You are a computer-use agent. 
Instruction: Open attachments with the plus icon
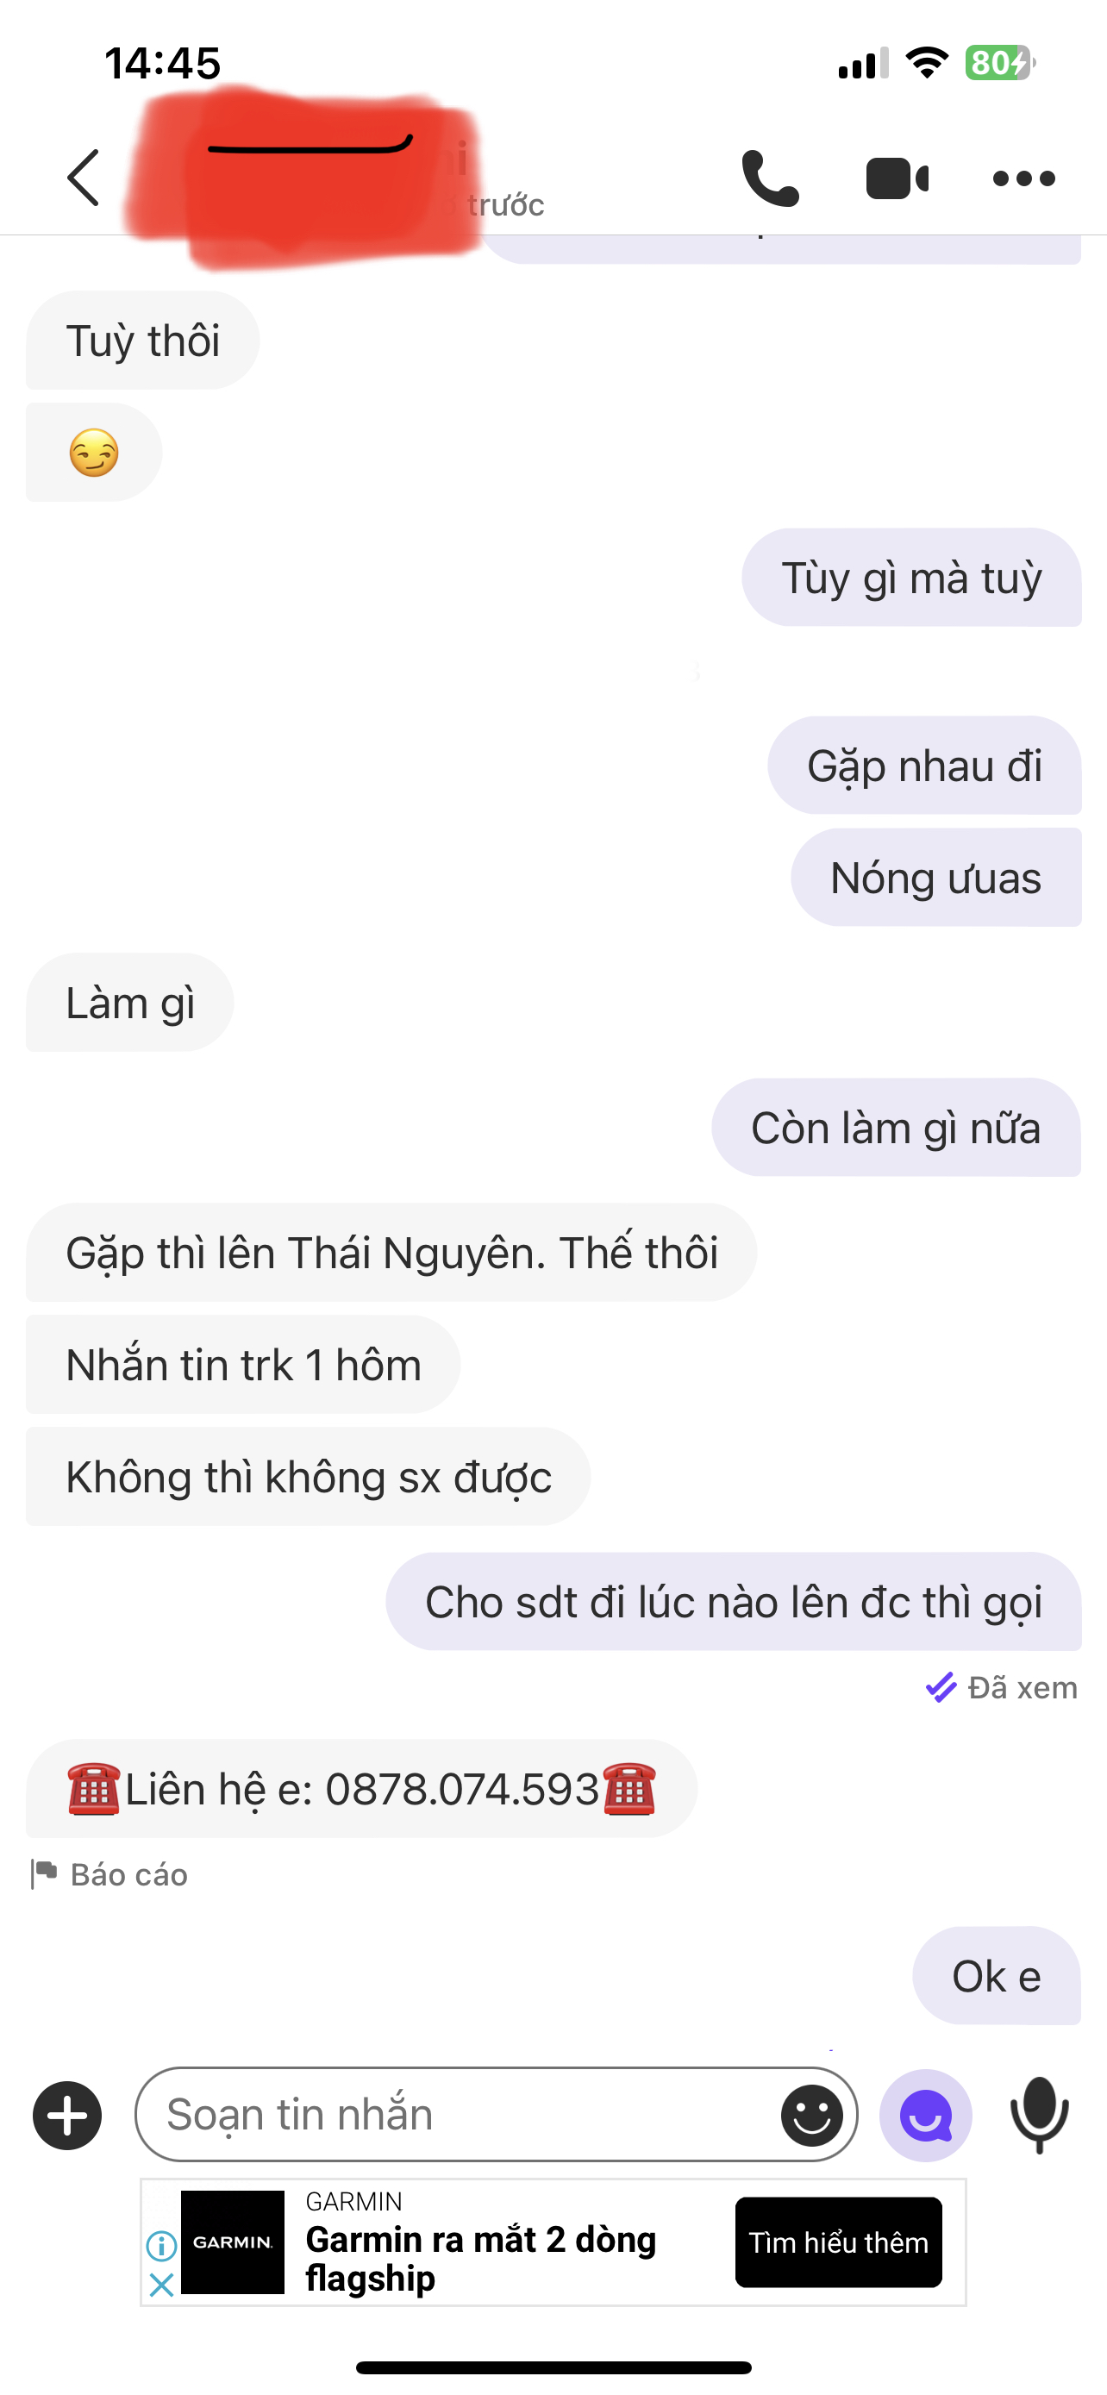pyautogui.click(x=67, y=2115)
